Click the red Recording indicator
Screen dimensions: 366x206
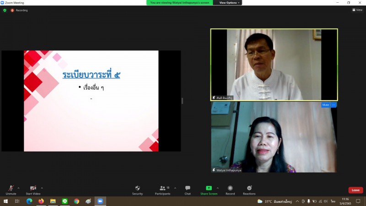pyautogui.click(x=19, y=10)
